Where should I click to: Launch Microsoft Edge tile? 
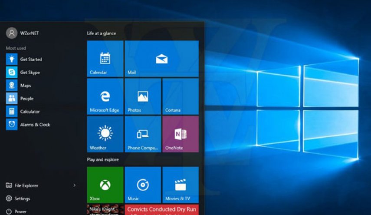105,96
